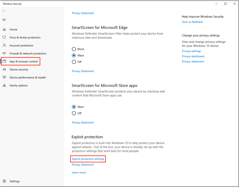This screenshot has height=187, width=239.
Task: Select Off for SmartScreen for Microsoft Store apps
Action: (x=74, y=113)
